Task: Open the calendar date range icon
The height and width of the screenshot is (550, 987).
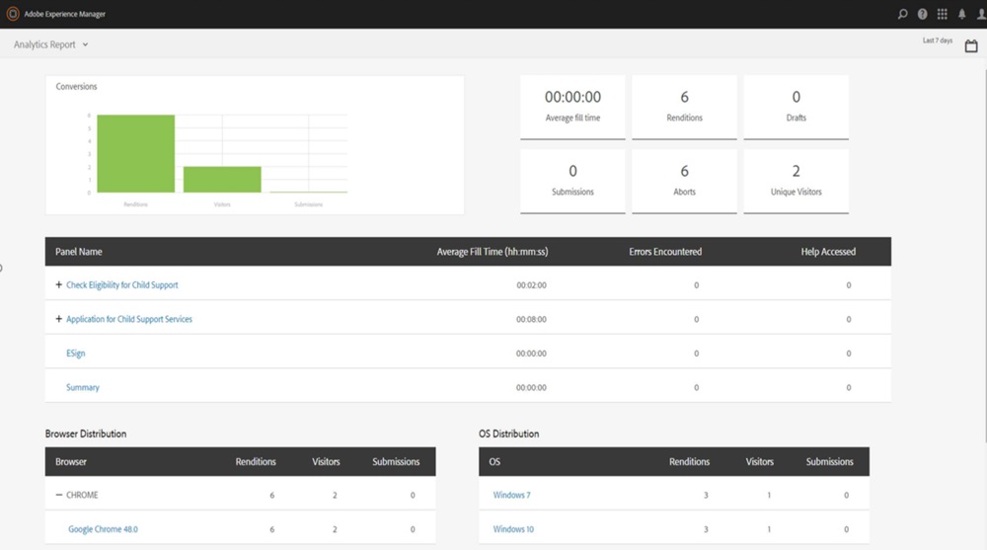Action: 971,46
